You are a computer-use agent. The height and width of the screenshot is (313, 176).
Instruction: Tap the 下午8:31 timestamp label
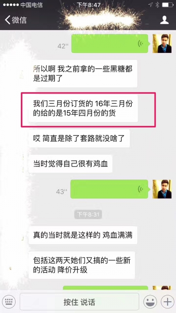point(88,214)
